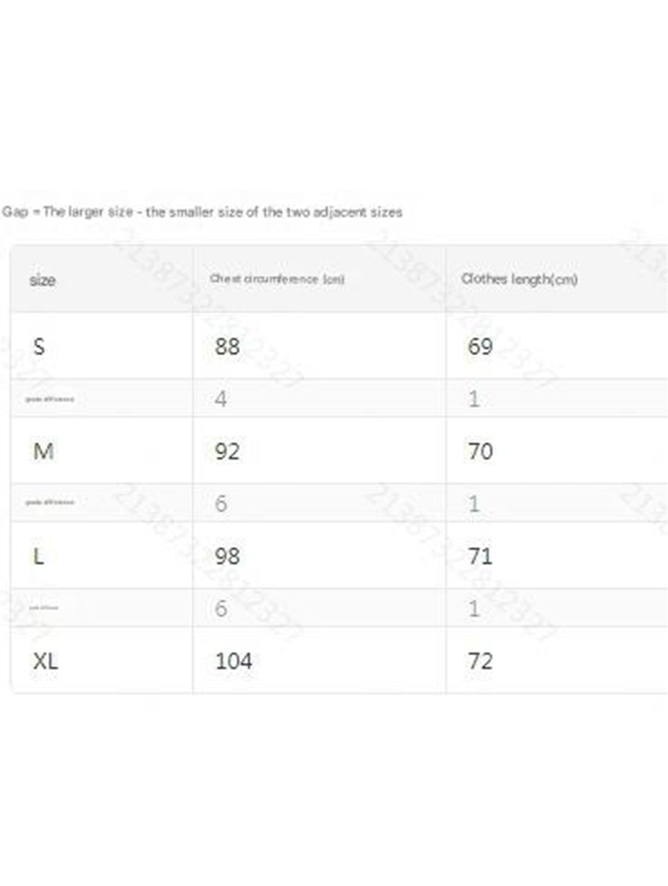Click the S size row label
The height and width of the screenshot is (886, 668).
[39, 346]
